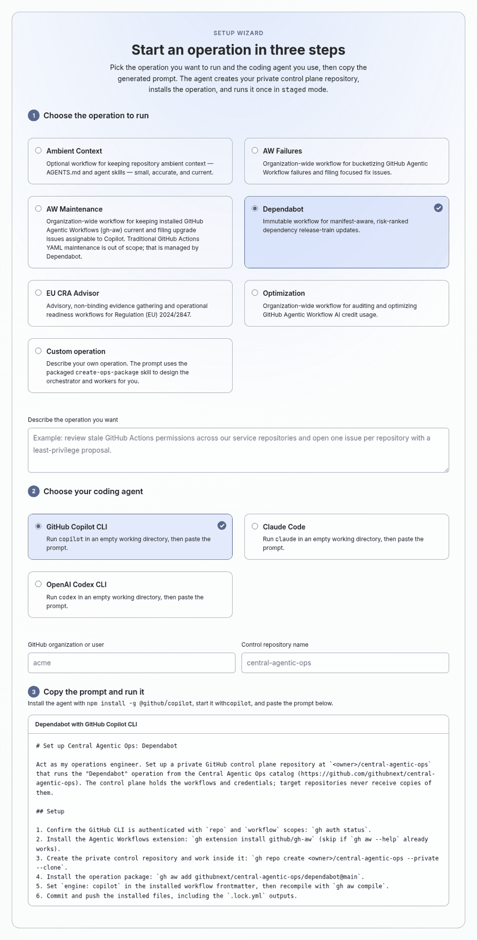Click the step 1 number badge
Viewport: 477px width, 940px height.
pyautogui.click(x=33, y=116)
